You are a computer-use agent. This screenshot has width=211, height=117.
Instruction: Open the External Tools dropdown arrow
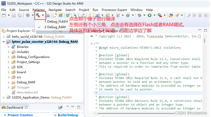point(165,15)
